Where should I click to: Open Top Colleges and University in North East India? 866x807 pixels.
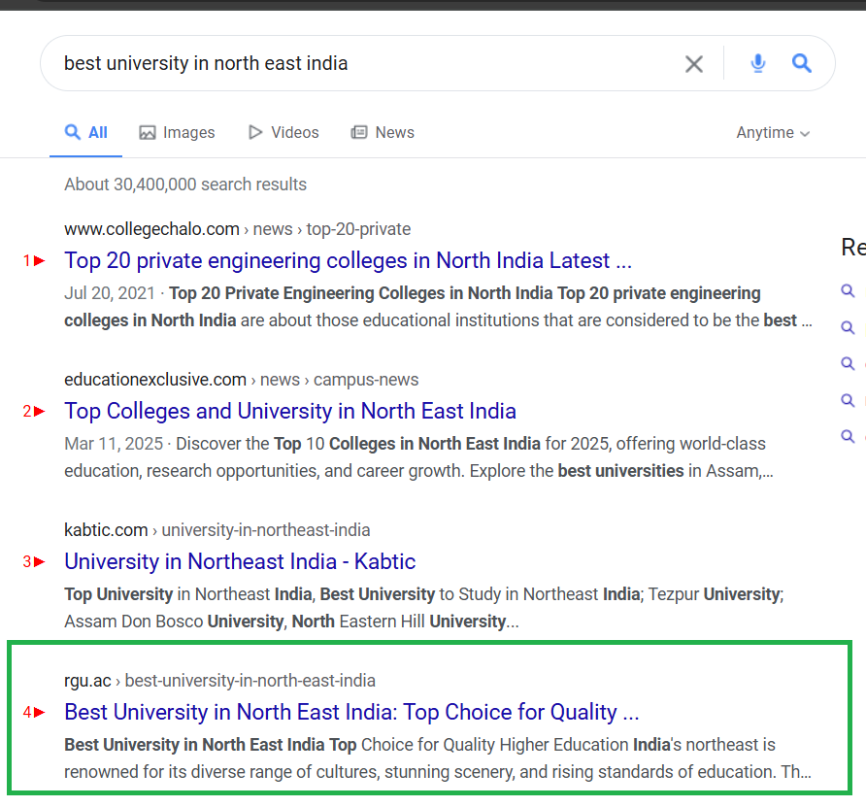[x=289, y=411]
